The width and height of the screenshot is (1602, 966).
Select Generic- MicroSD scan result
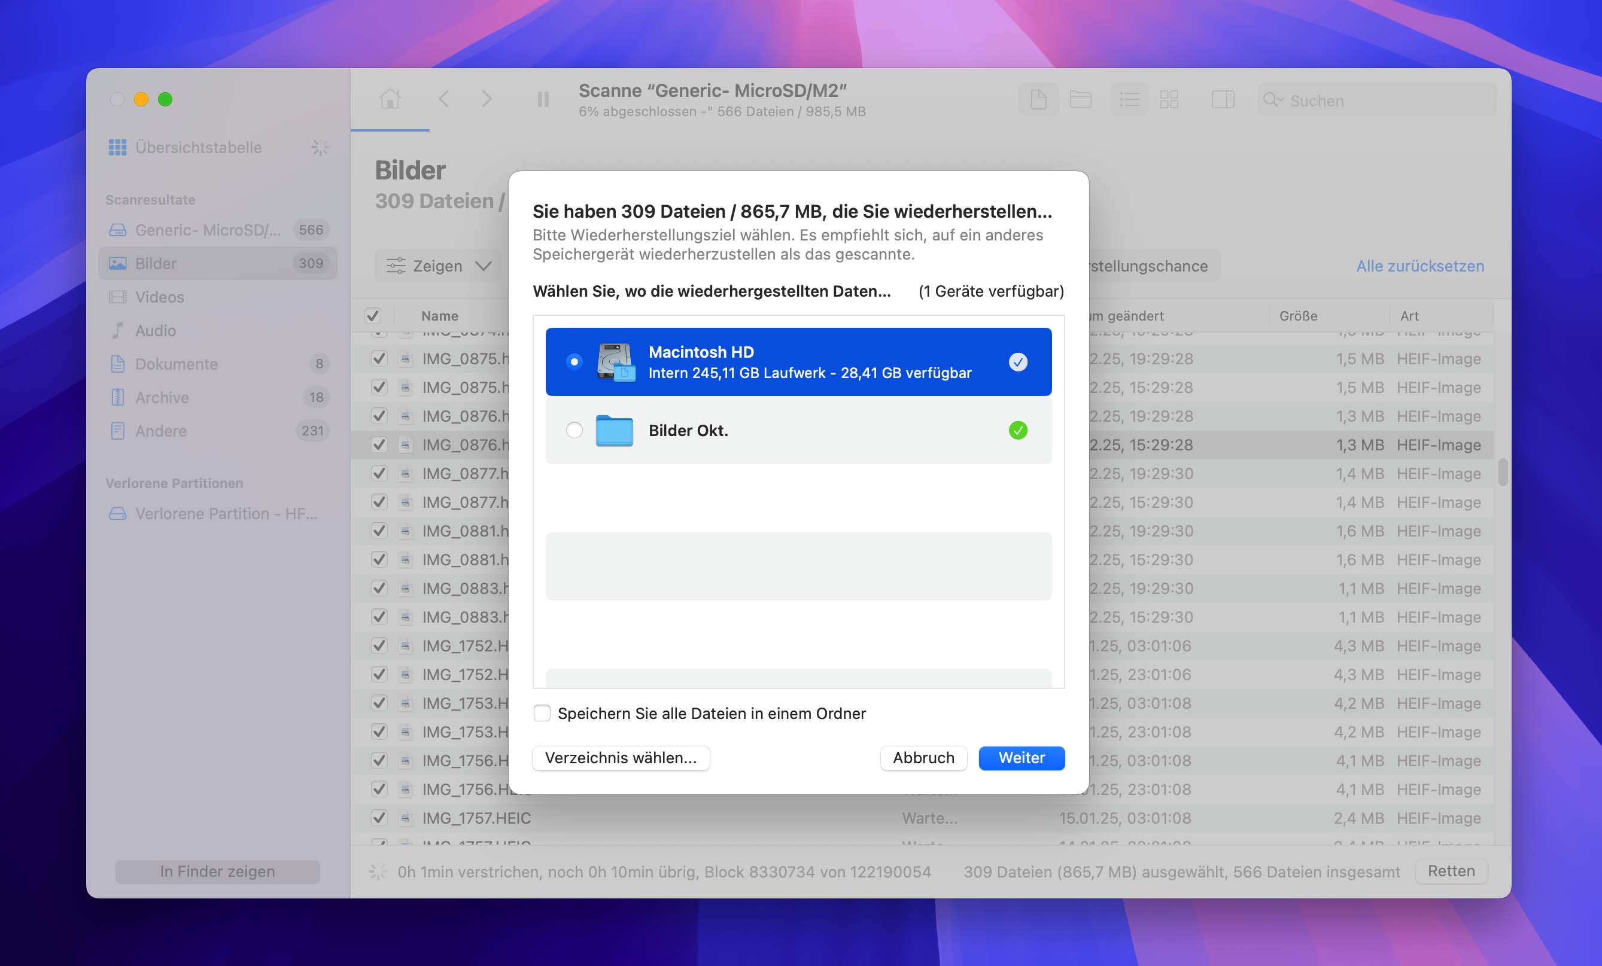pyautogui.click(x=217, y=230)
